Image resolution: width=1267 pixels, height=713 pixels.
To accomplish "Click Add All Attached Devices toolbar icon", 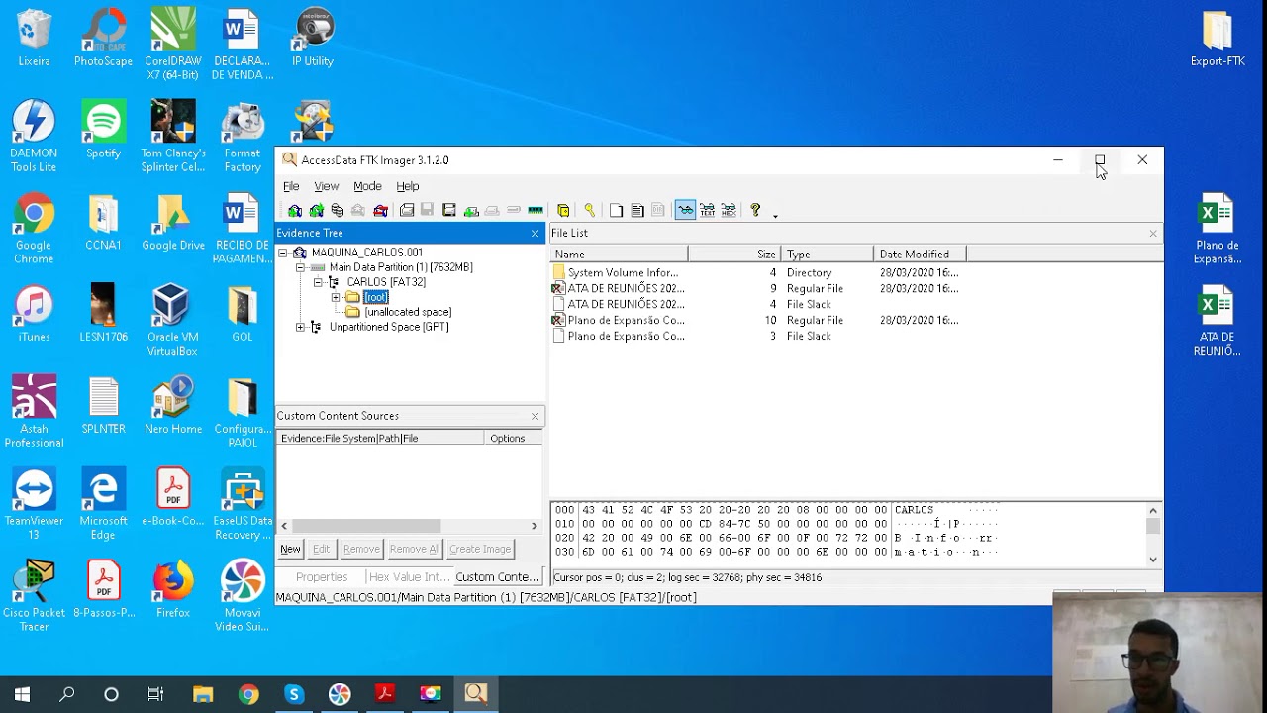I will (x=317, y=210).
